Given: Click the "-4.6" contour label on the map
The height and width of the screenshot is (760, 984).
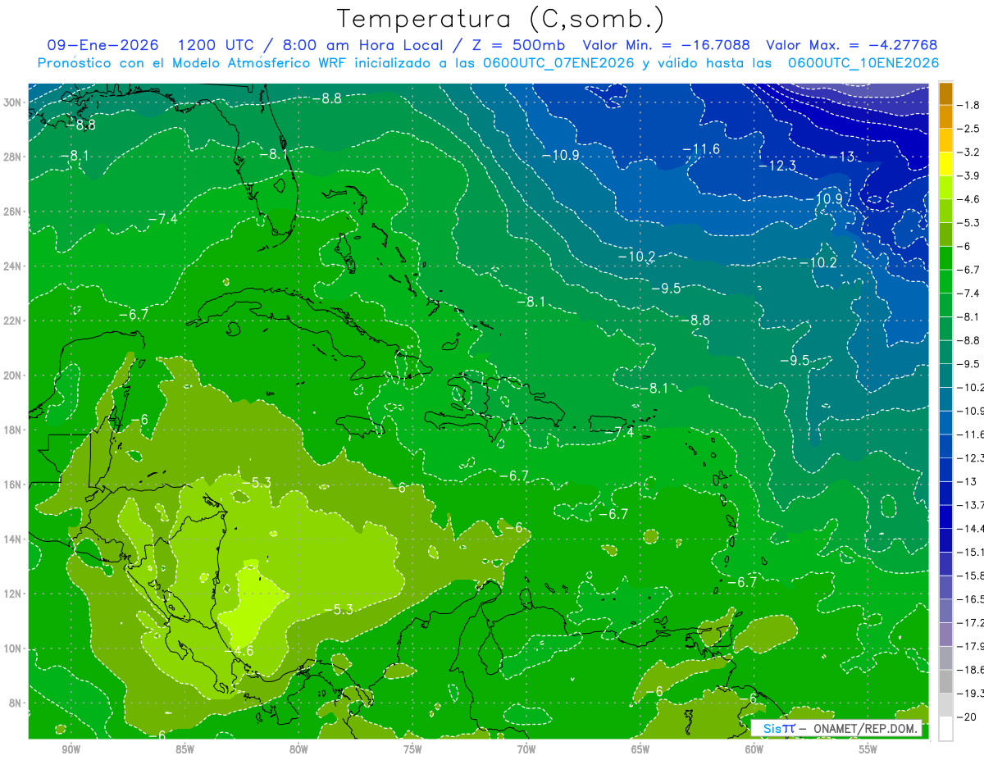Looking at the screenshot, I should coord(239,651).
